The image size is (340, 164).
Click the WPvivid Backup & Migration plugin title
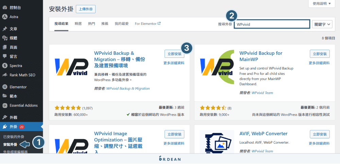pyautogui.click(x=119, y=59)
